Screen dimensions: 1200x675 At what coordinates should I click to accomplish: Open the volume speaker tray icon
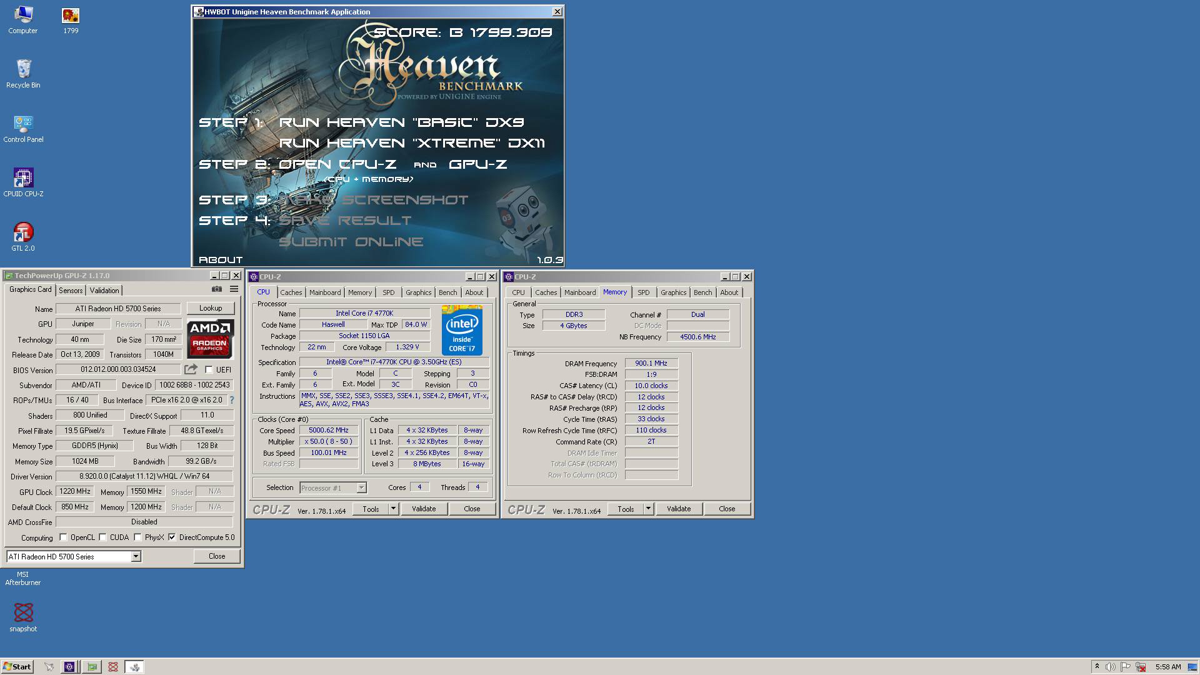pos(1111,667)
